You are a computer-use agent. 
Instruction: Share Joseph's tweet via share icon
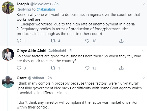point(121,41)
